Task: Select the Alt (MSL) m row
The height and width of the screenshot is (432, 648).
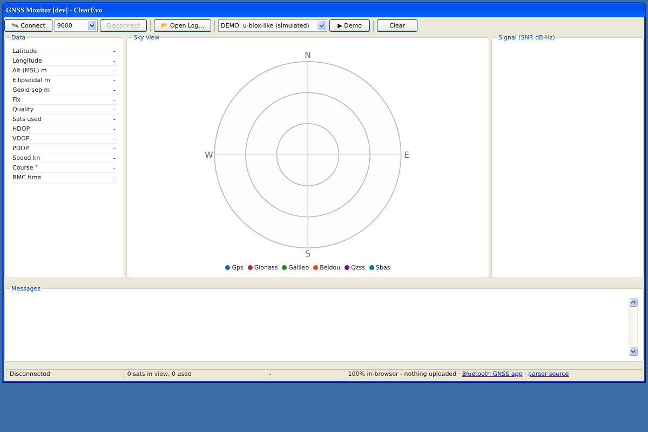Action: (x=64, y=71)
